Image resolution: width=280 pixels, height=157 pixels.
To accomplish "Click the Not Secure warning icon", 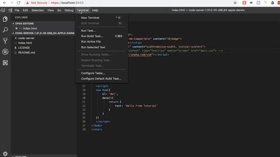I will [27, 3].
